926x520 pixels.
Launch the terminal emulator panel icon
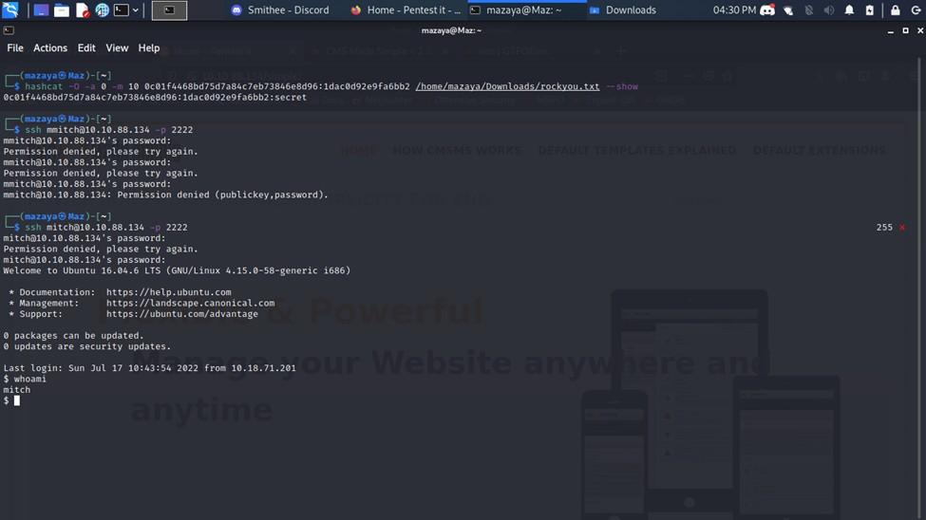coord(121,10)
